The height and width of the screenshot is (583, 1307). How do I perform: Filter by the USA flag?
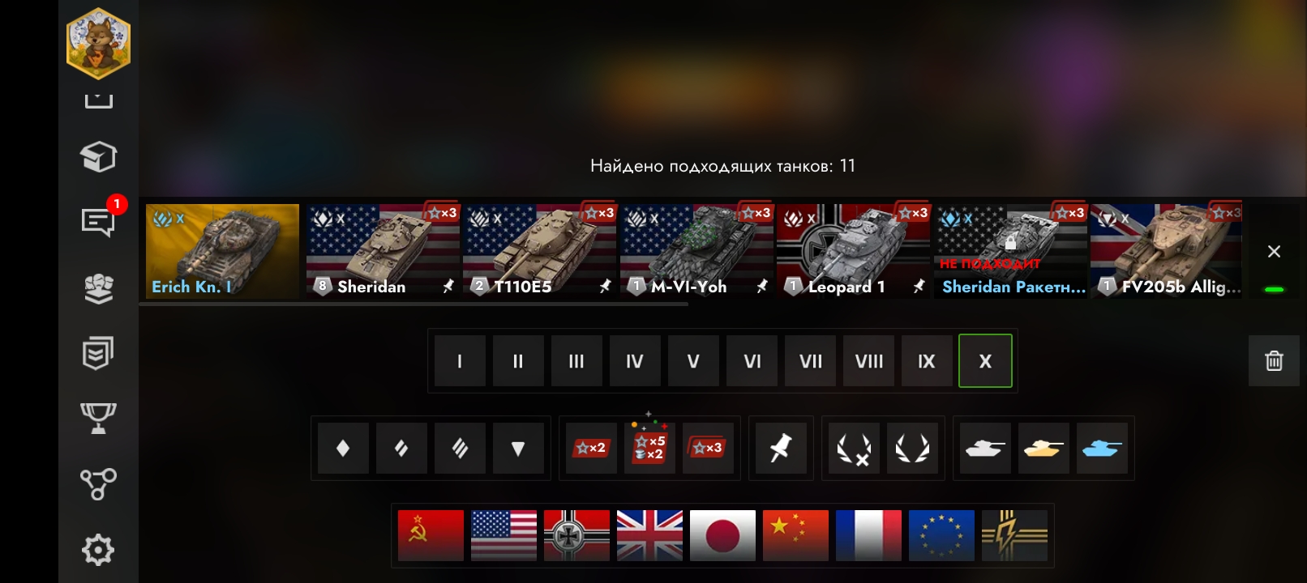point(504,535)
